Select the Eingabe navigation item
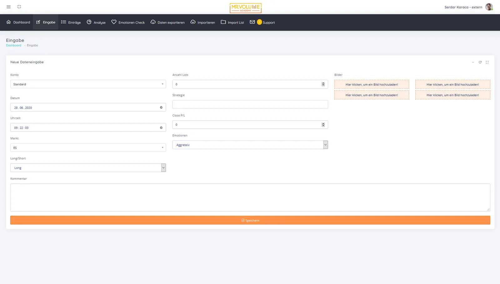Screen dimensions: 500x284 (x=46, y=22)
